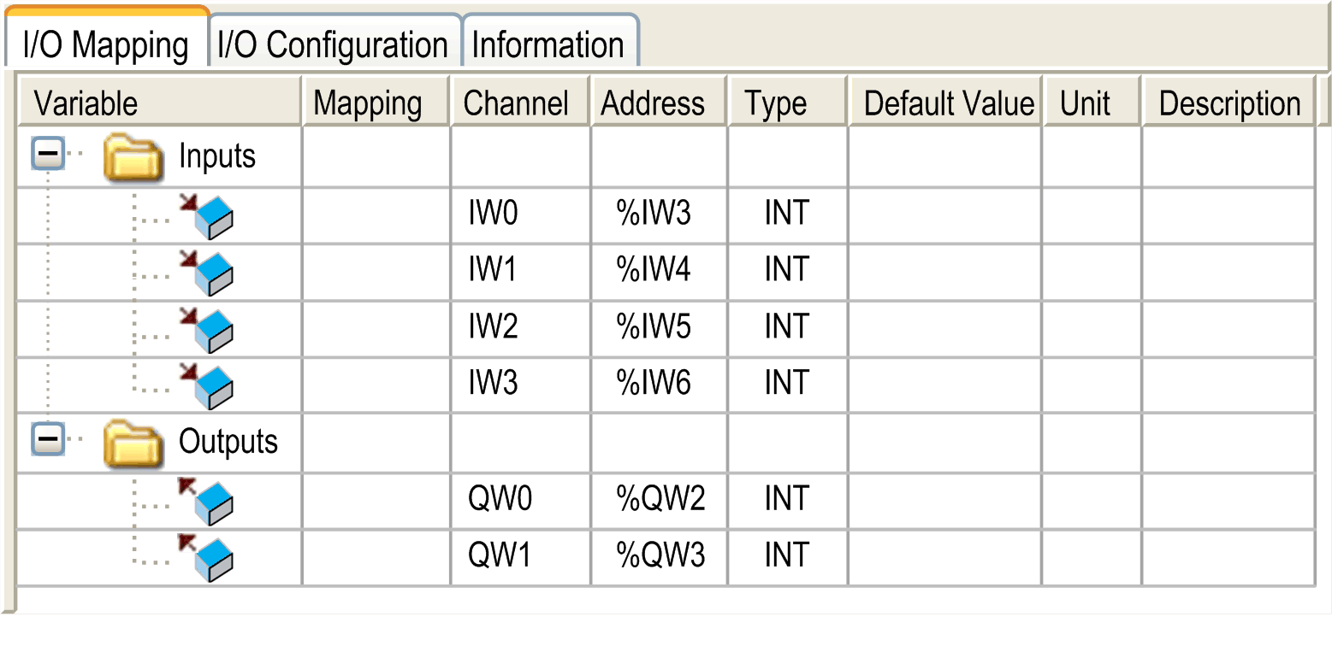Collapse the Outputs tree node
This screenshot has height=646, width=1332.
(48, 441)
